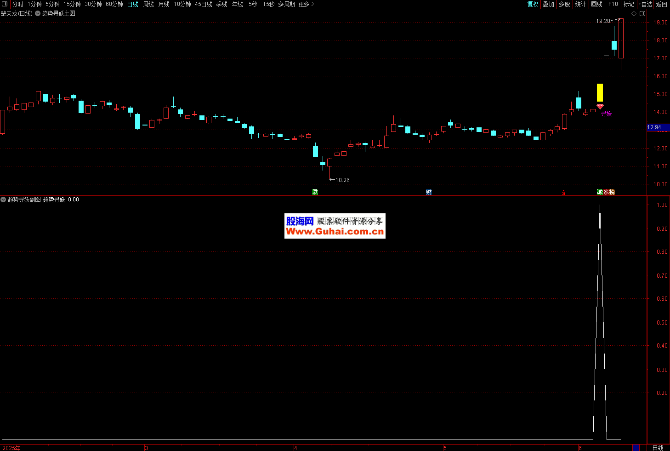Click the 叠加 overlay button
Image resolution: width=670 pixels, height=451 pixels.
tap(548, 4)
